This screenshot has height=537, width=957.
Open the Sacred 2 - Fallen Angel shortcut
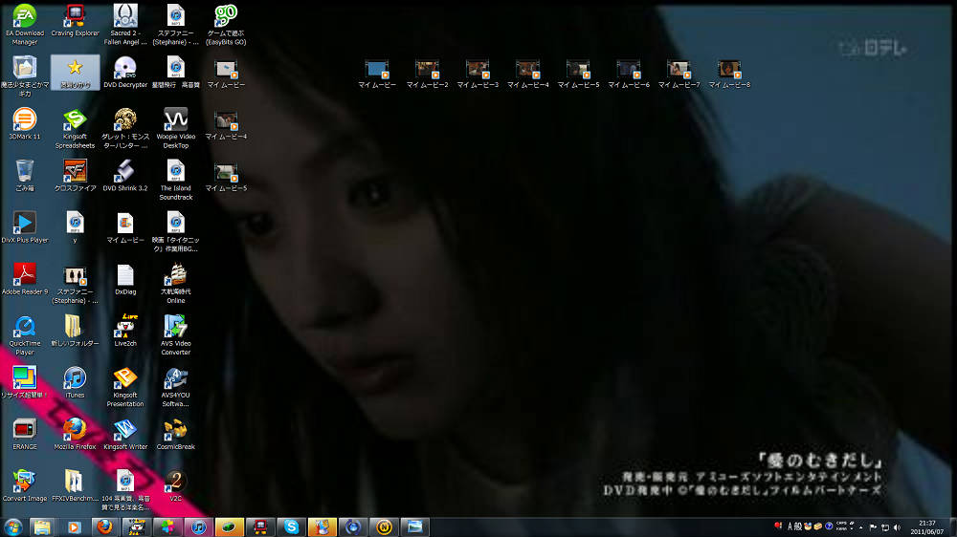(x=125, y=25)
